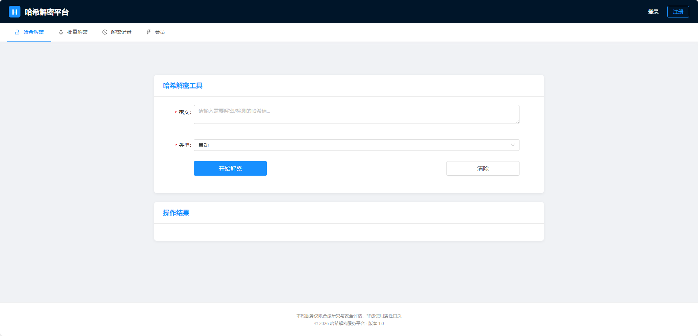Click the lightning bolt icon beside 会员

point(149,32)
